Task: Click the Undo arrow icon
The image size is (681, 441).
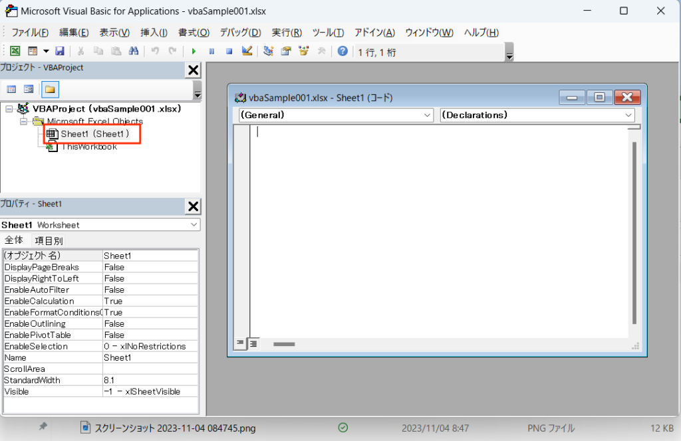Action: click(x=155, y=51)
